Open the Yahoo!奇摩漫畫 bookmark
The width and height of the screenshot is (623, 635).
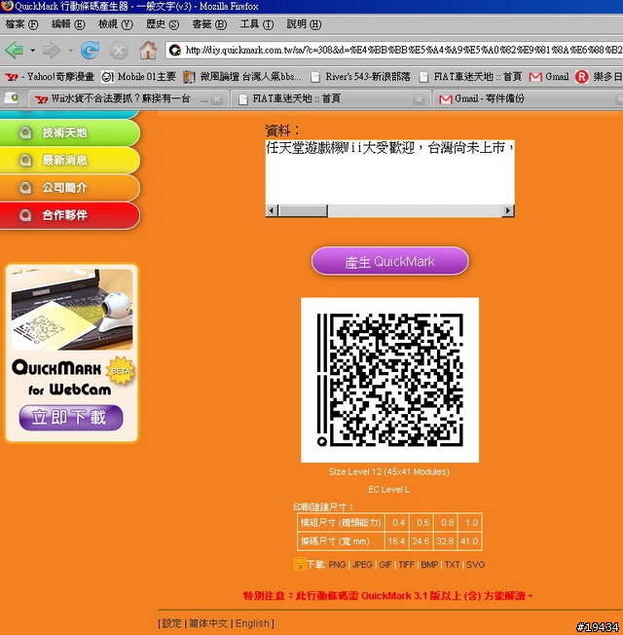(49, 77)
